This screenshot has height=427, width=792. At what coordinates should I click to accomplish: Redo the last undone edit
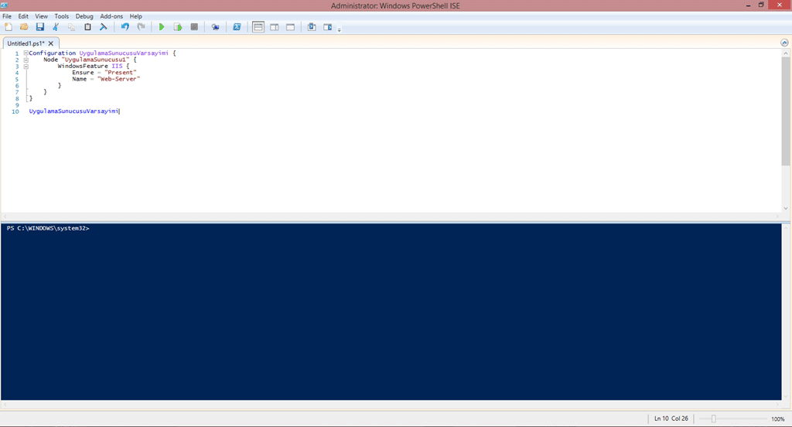141,27
